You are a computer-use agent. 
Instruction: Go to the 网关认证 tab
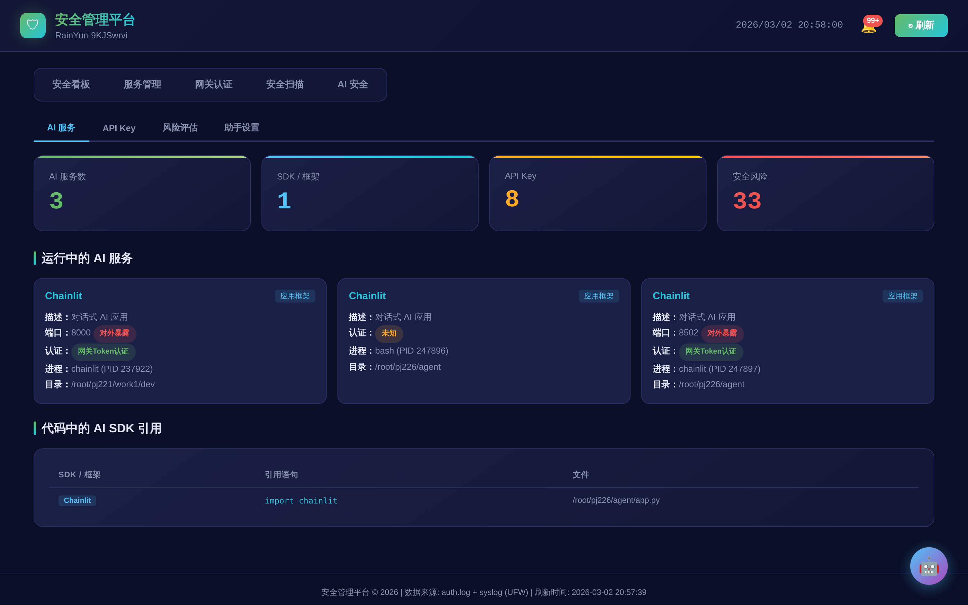(213, 84)
